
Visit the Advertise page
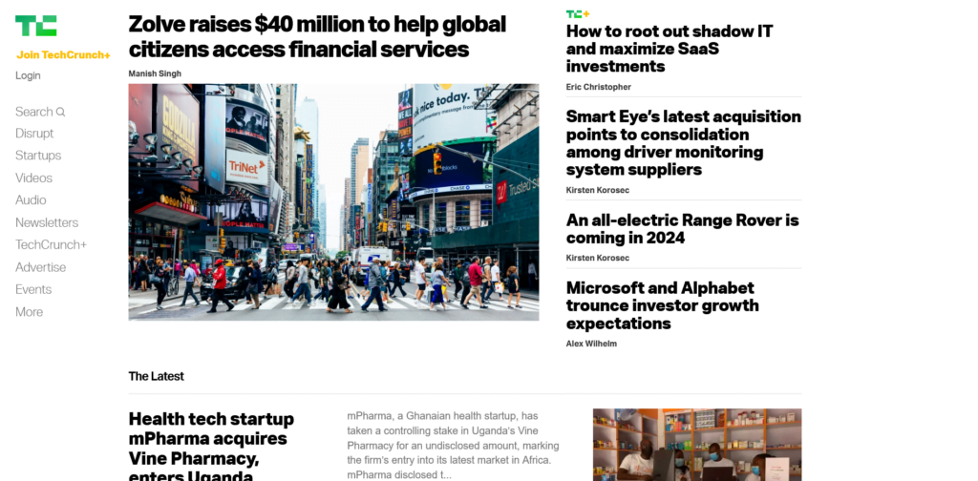pyautogui.click(x=41, y=267)
